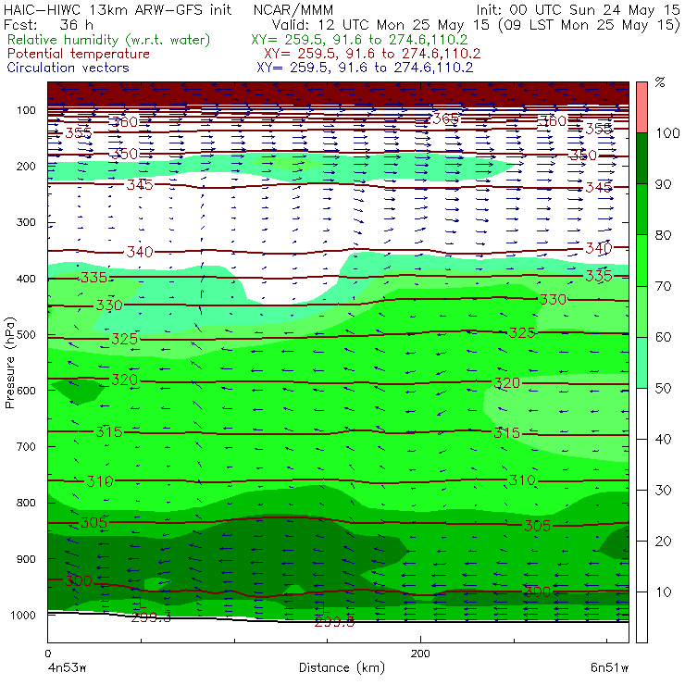Click the left-hand '345' contour label
The height and width of the screenshot is (685, 685).
click(140, 185)
